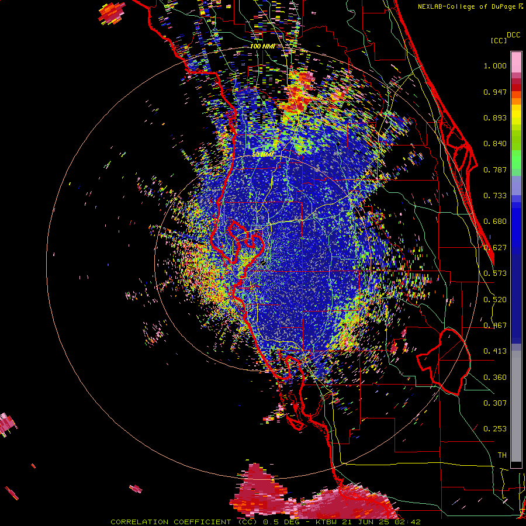
Task: Click the 0.787 scale label
Action: pyautogui.click(x=495, y=169)
